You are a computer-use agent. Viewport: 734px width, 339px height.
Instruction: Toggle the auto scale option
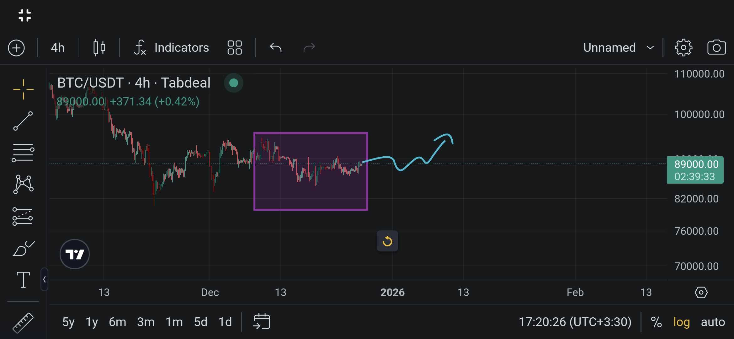point(713,322)
